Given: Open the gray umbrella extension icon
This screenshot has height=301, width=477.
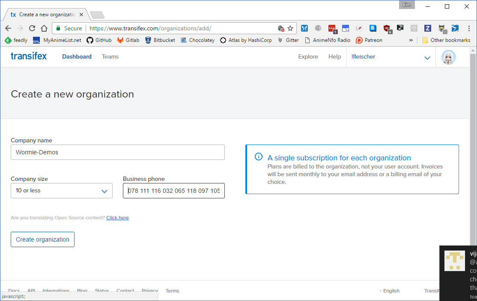Looking at the screenshot, I should click(414, 28).
